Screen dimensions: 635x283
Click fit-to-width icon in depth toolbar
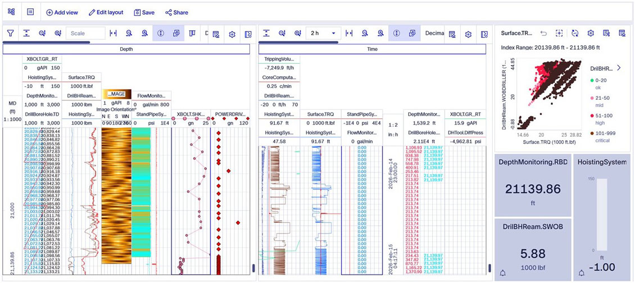point(113,34)
